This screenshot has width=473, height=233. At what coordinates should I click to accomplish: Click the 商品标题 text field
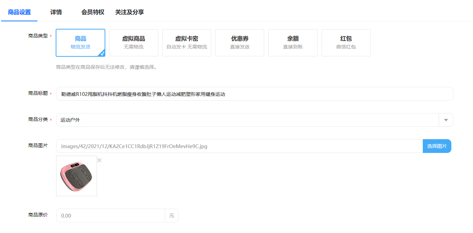[x=255, y=94]
